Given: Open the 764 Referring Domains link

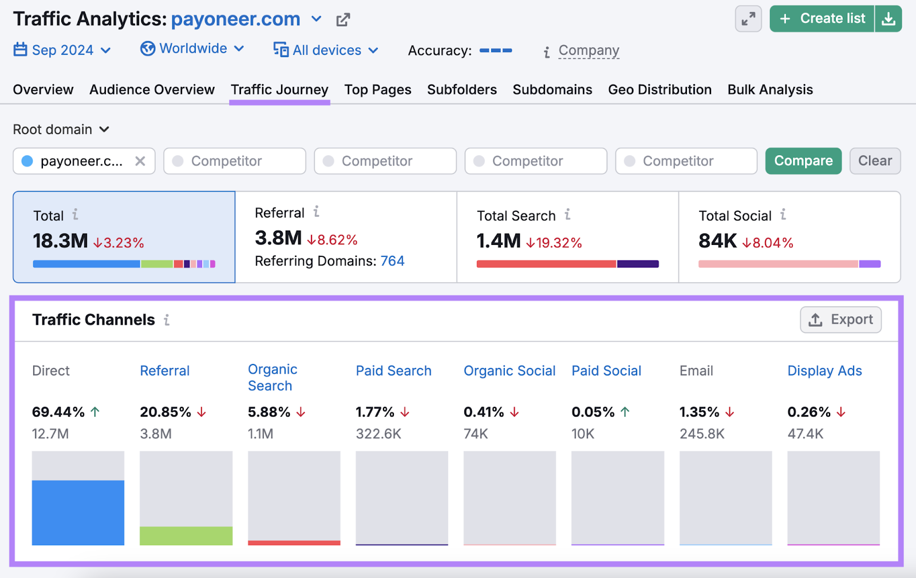Looking at the screenshot, I should 393,261.
